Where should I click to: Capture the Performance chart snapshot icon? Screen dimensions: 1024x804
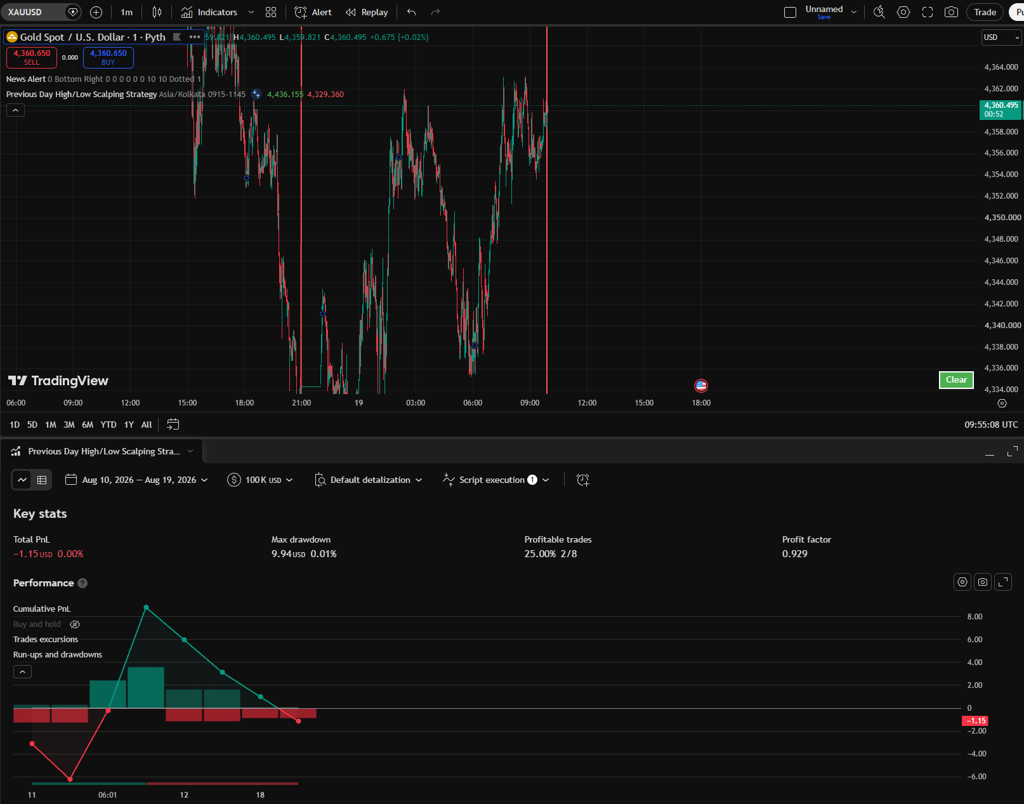(x=983, y=582)
